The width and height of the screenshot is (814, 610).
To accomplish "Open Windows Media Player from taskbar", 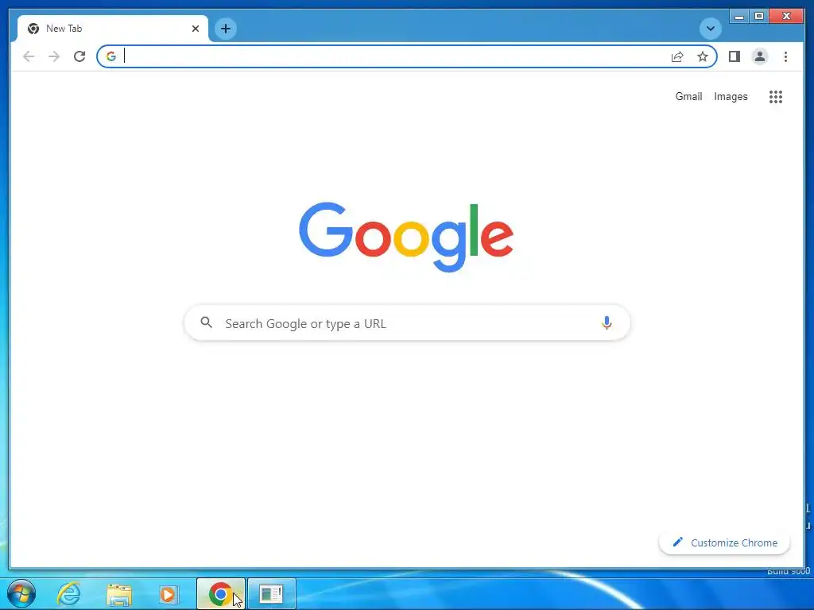I will [x=168, y=594].
